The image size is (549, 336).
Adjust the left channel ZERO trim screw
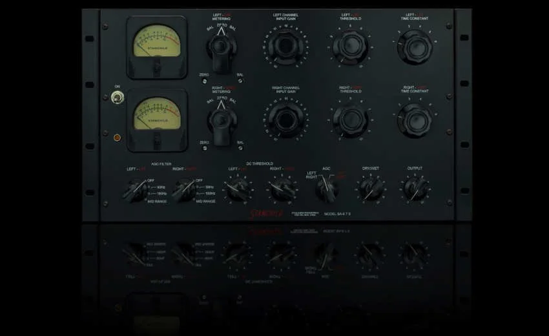tap(205, 81)
